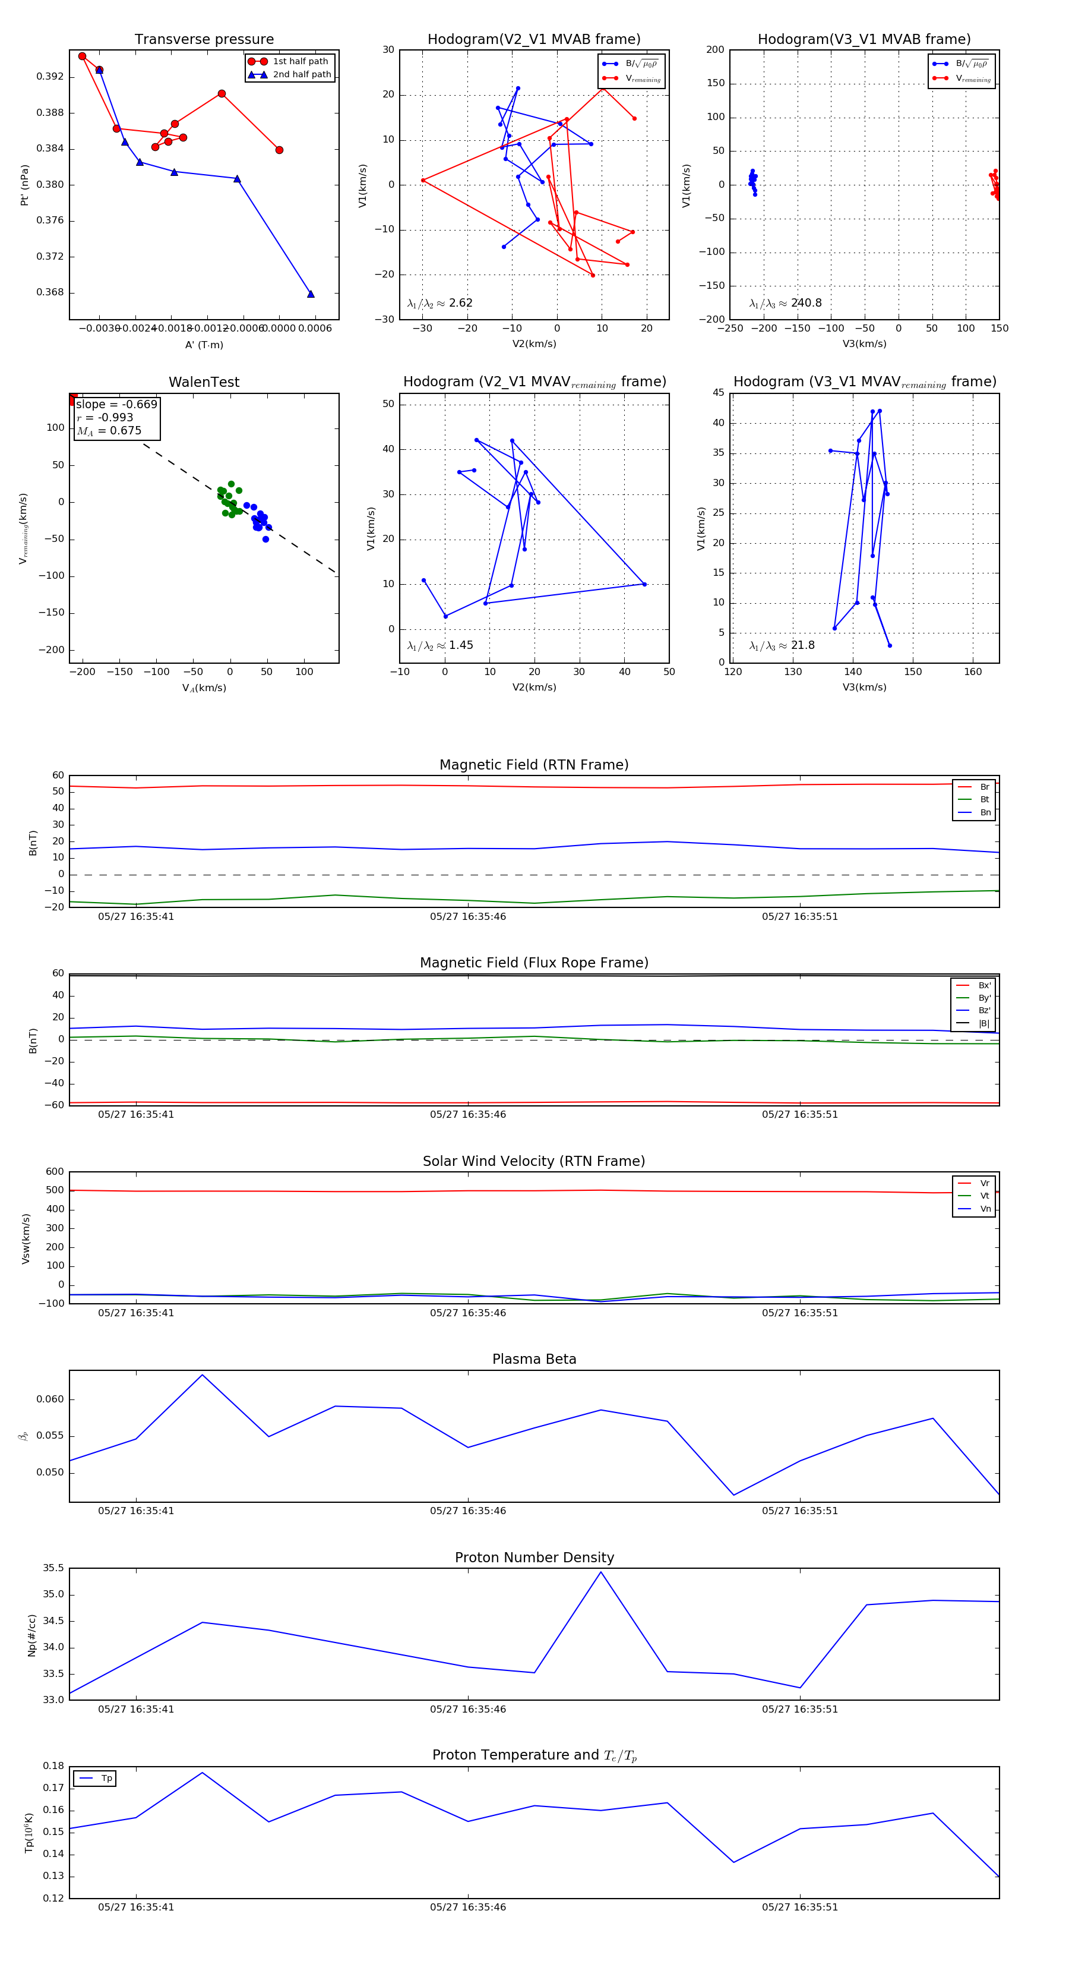The height and width of the screenshot is (1961, 1069).
Task: Click 'Magnetic Field (Flux Rope Frame)' title
Action: pos(534,963)
